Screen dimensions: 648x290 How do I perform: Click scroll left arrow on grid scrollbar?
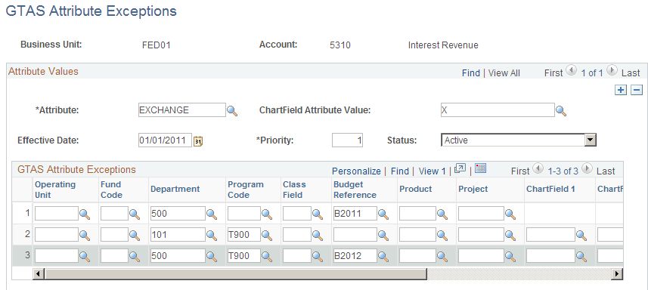pyautogui.click(x=38, y=273)
